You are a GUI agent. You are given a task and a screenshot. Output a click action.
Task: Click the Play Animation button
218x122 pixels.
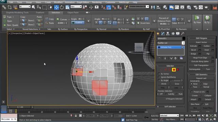coord(190,116)
